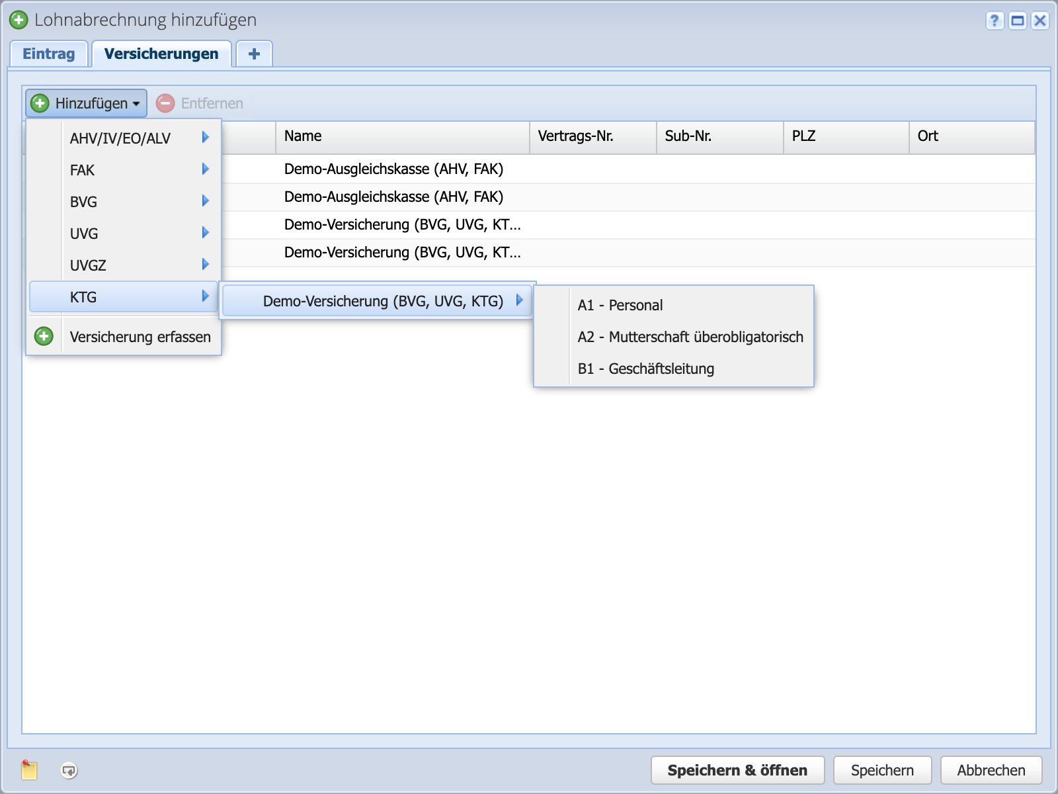Click the screen arrow icon in footer

69,770
